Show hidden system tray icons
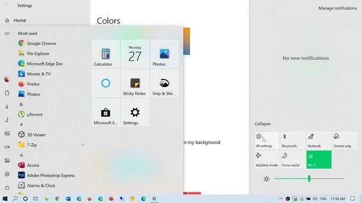The height and width of the screenshot is (203, 362). pyautogui.click(x=281, y=198)
